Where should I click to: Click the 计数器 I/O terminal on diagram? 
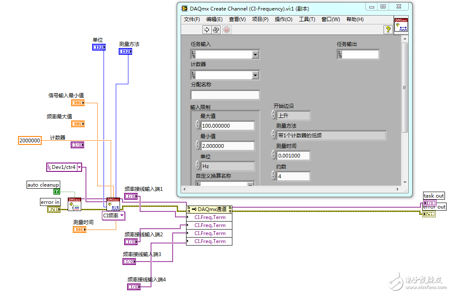tap(77, 145)
